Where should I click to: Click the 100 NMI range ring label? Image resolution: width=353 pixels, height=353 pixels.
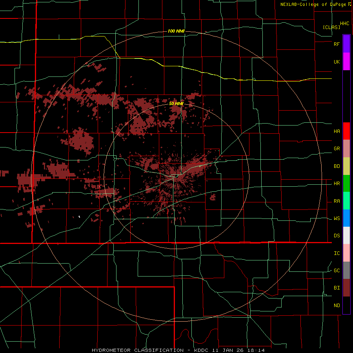pyautogui.click(x=176, y=31)
